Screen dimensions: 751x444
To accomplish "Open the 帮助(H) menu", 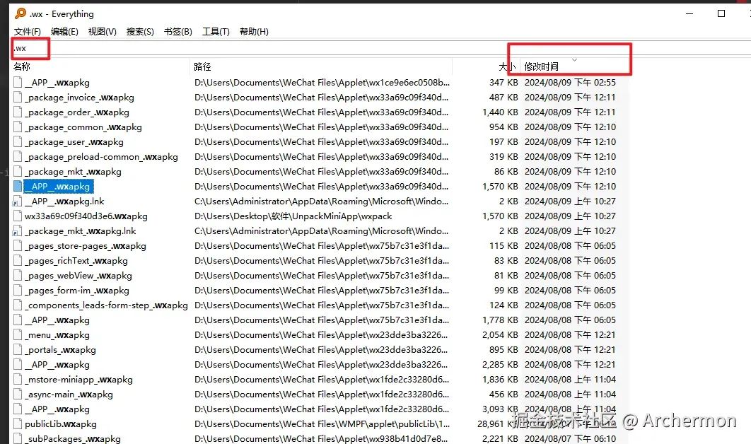I will [x=254, y=32].
